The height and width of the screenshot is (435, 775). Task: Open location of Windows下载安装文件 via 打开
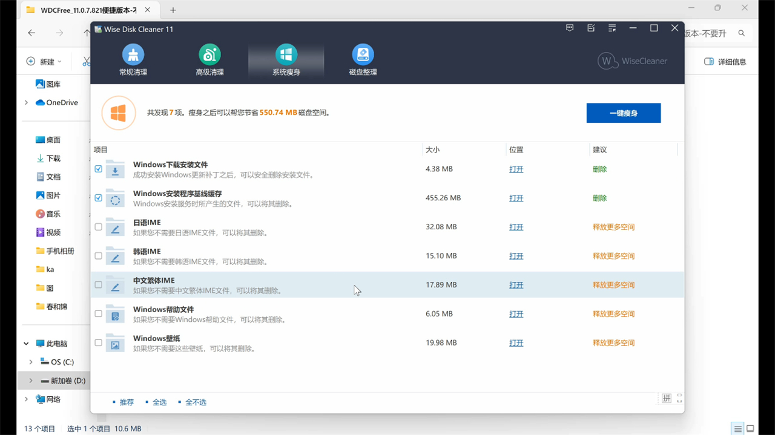pyautogui.click(x=516, y=169)
